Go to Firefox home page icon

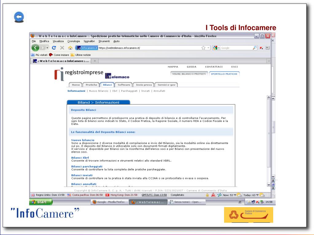[70, 48]
